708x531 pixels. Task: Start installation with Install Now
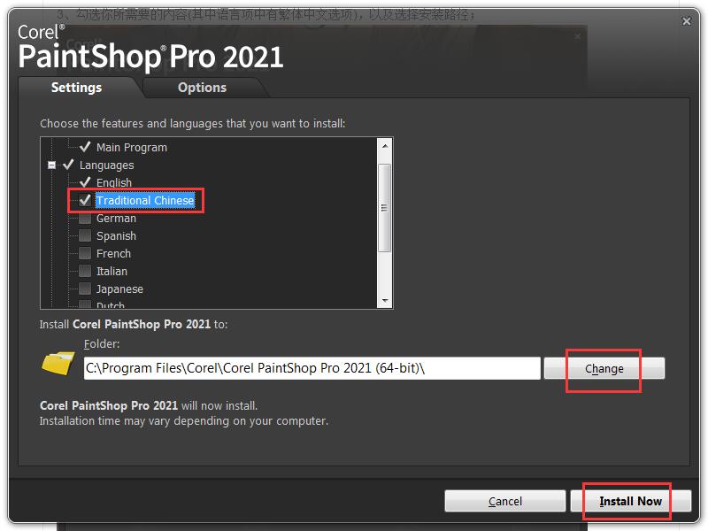(631, 501)
